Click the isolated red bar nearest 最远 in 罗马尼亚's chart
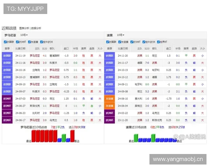The image size is (210, 168). point(72,136)
